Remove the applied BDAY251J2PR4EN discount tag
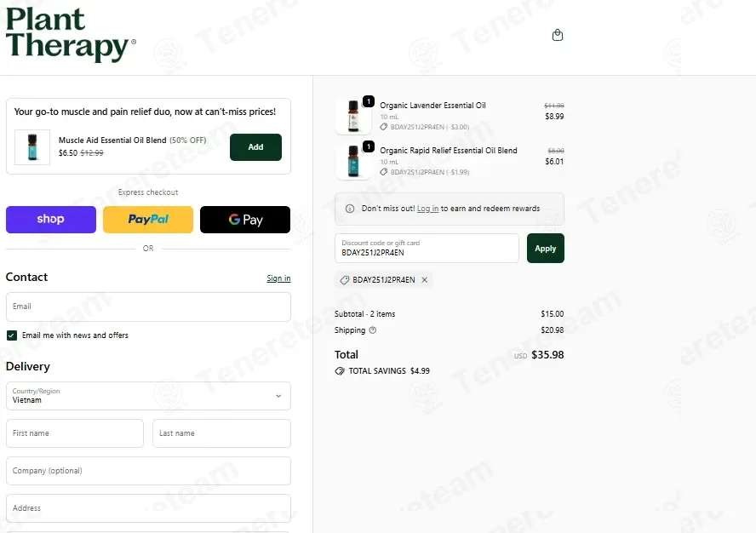This screenshot has width=756, height=533. tap(424, 280)
